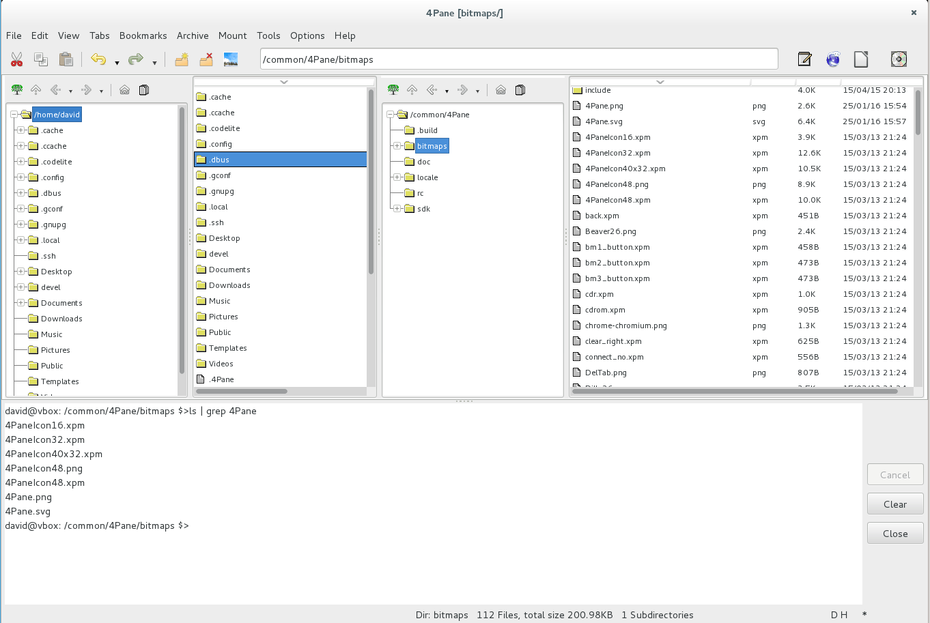The image size is (930, 623).
Task: Expand the sdk folder in the tree
Action: (397, 209)
